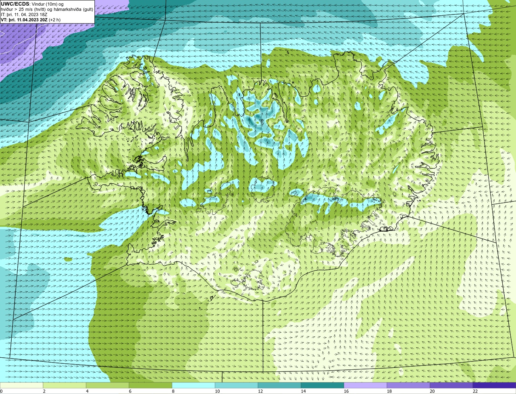Click the olive green 6–8 m/s legend swatch
This screenshot has height=394, width=516.
pos(150,386)
